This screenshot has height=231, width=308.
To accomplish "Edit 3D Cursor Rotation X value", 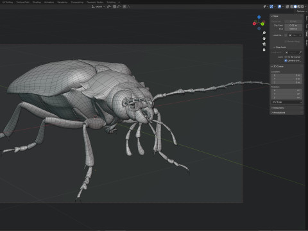I will 287,90.
